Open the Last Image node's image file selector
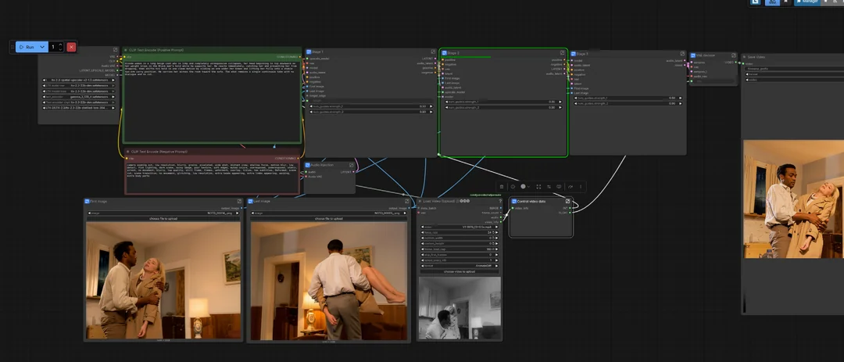Image resolution: width=844 pixels, height=362 pixels. pyautogui.click(x=327, y=213)
